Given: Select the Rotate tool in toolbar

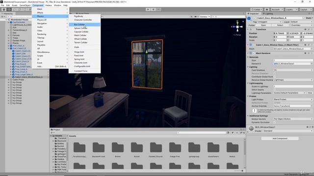Looking at the screenshot, I should 14,9.
